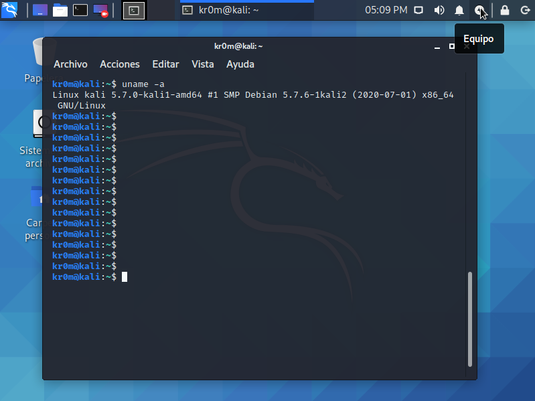Open the Archivo menu
This screenshot has width=535, height=401.
pyautogui.click(x=70, y=64)
